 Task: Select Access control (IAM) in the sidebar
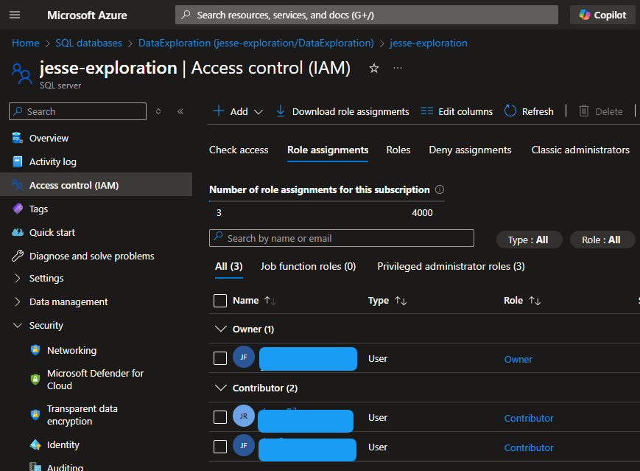(74, 186)
